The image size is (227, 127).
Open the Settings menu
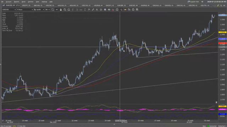click(44, 2)
